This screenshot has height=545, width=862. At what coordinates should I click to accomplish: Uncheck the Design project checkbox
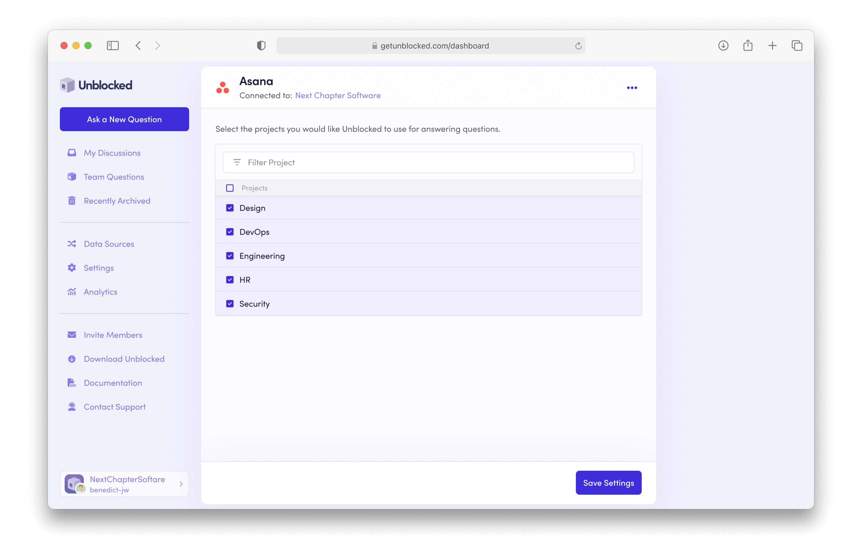tap(230, 208)
